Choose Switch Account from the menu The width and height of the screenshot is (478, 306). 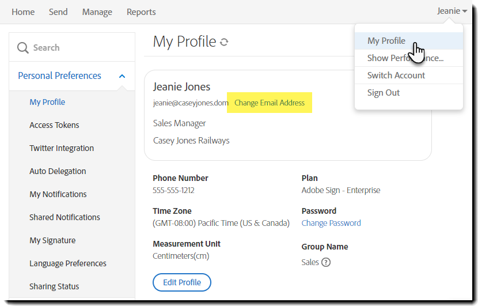coord(396,75)
